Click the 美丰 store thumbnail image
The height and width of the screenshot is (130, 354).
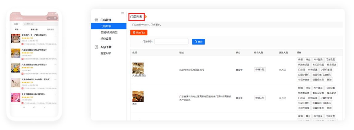coord(138,96)
